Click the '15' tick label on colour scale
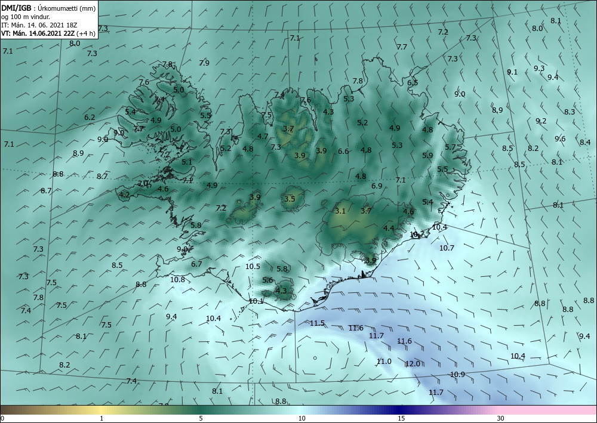Image resolution: width=597 pixels, height=423 pixels. pos(401,419)
